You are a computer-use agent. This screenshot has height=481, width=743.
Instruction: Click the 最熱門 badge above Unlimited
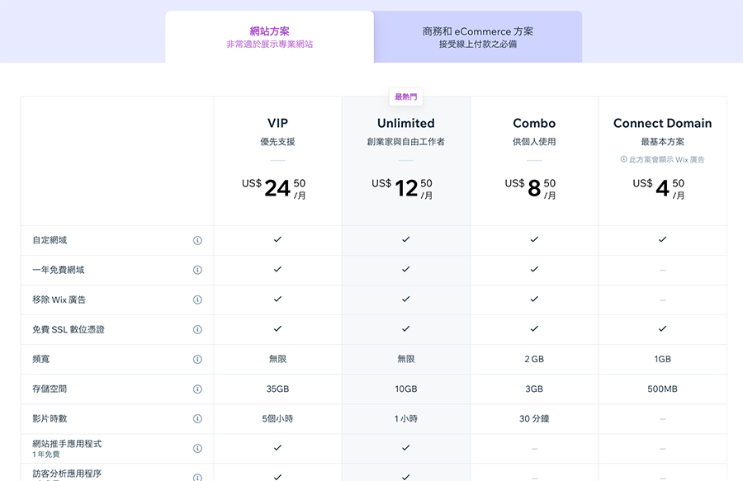[x=405, y=96]
